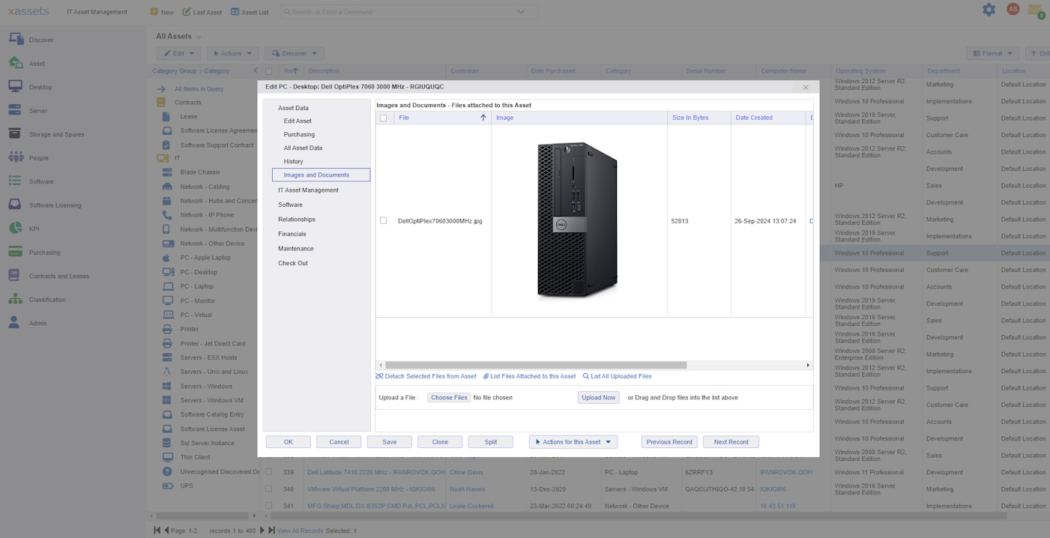Select Financials in dialog menu
The width and height of the screenshot is (1050, 538).
[292, 234]
